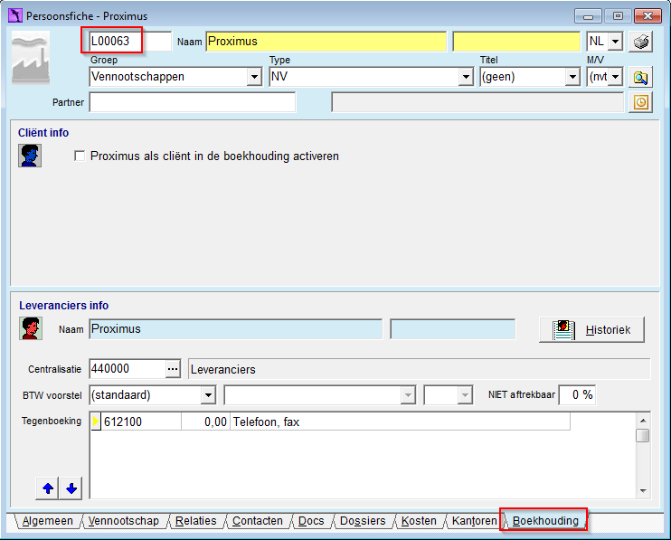
Task: Open the Groep Vennootschappen dropdown
Action: 254,77
